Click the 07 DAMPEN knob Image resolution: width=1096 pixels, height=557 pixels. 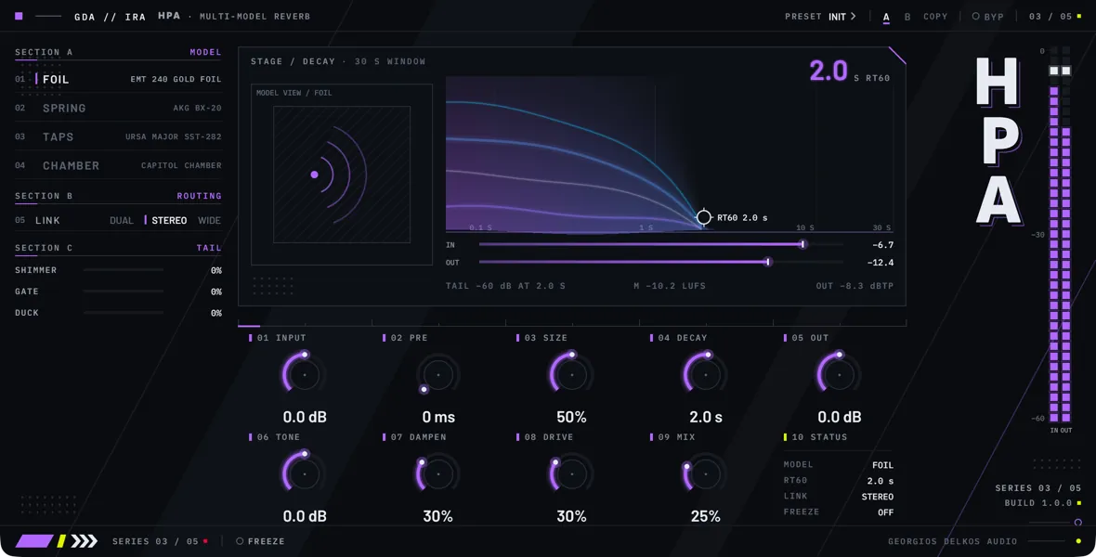coord(438,473)
